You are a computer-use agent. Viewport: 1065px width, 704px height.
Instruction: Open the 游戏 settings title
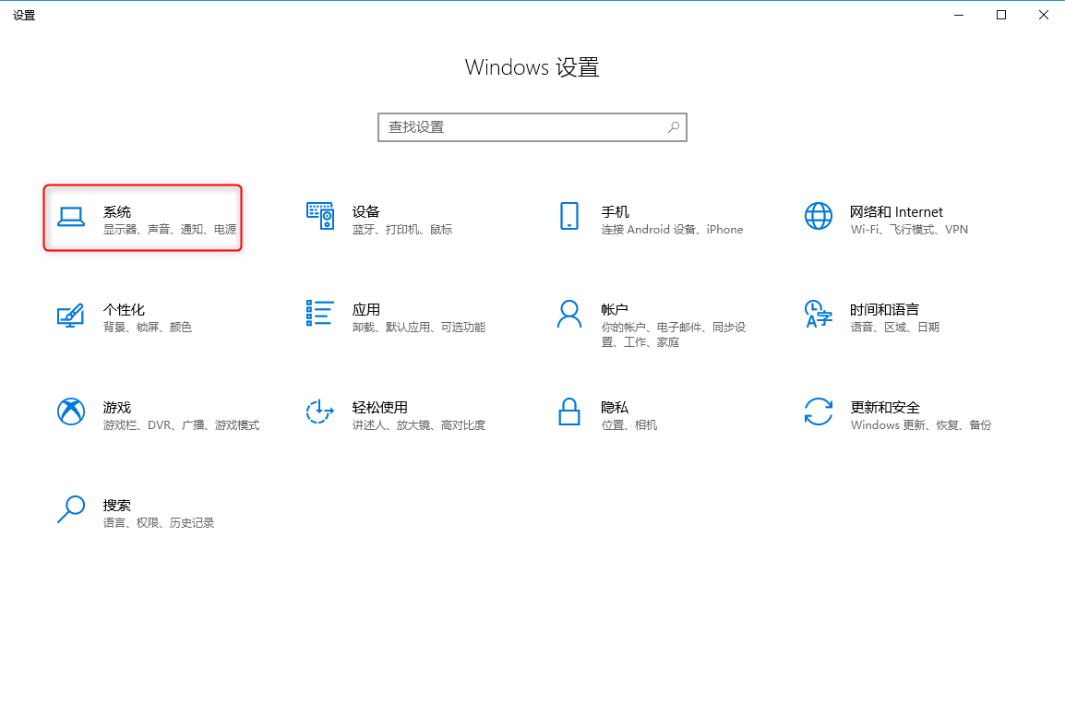click(x=117, y=407)
